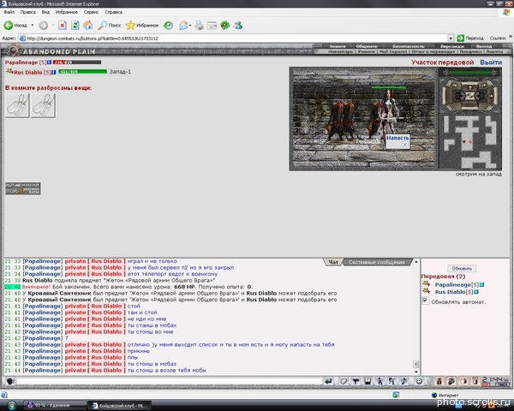Click the Mail envelope icon
The width and height of the screenshot is (514, 411).
point(183,25)
